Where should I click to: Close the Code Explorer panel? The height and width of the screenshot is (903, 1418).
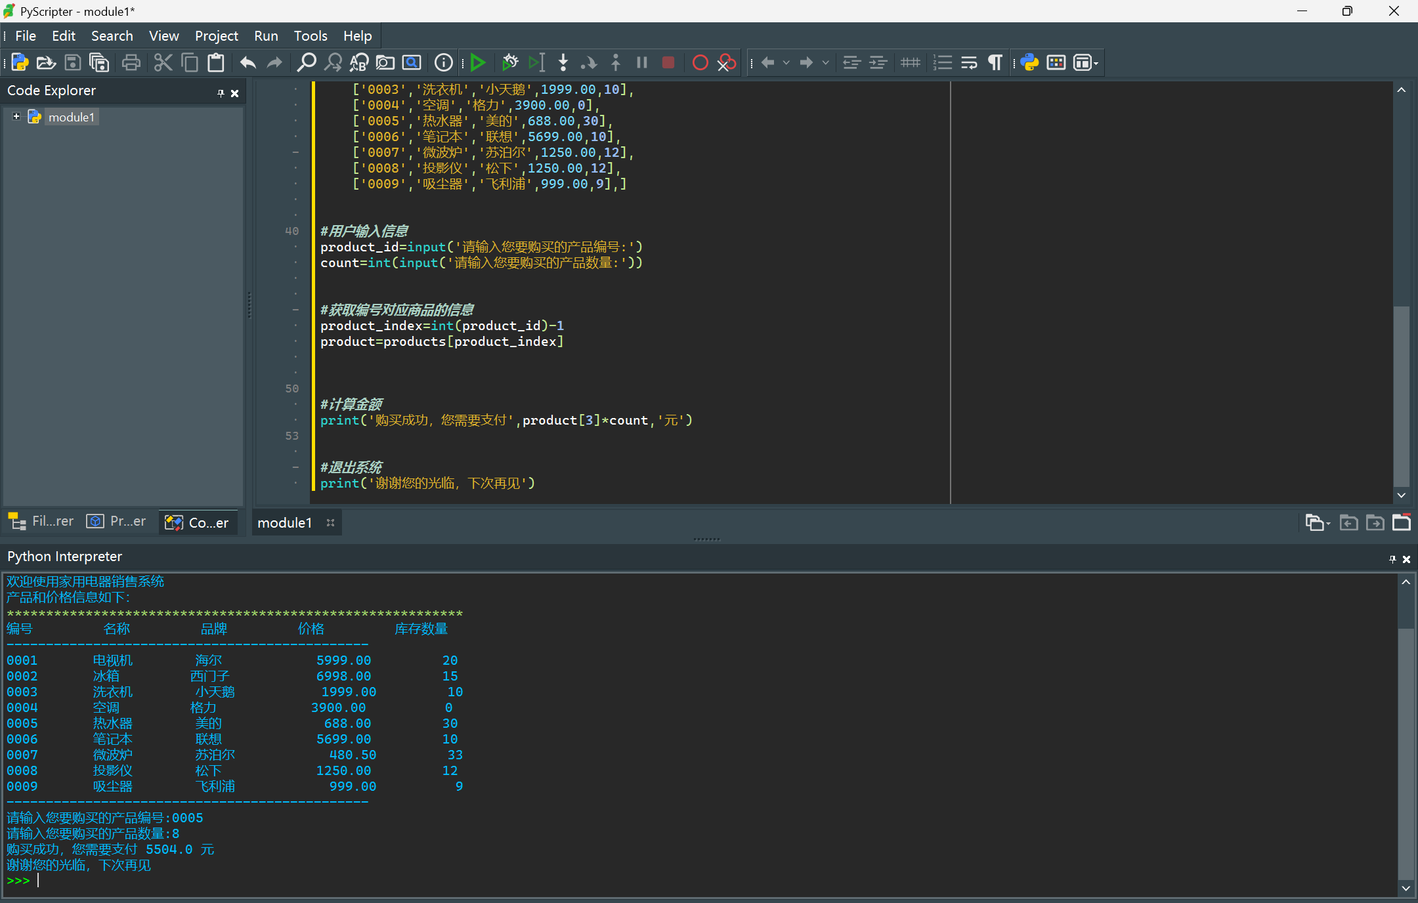click(x=234, y=93)
